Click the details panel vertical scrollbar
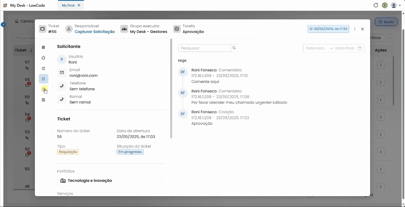Image resolution: width=405 pixels, height=207 pixels. (171, 88)
